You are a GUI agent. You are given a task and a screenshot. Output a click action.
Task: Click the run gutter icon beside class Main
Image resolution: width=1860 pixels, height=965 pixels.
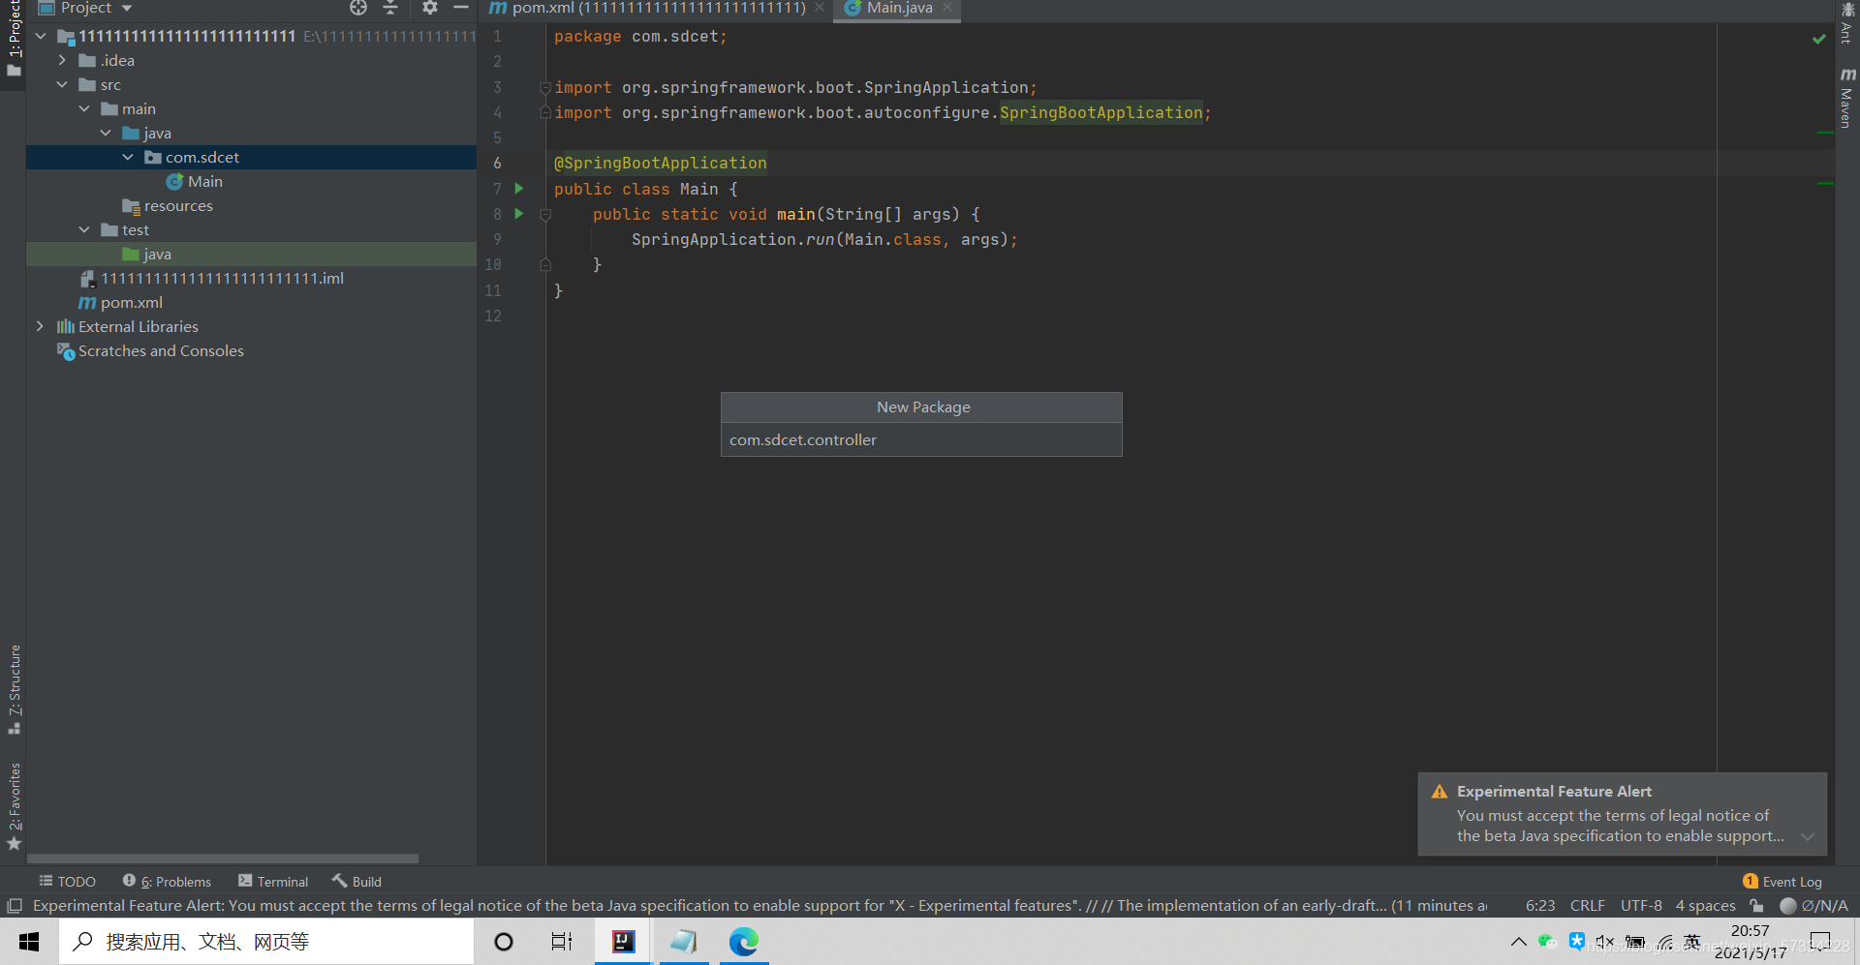(519, 189)
